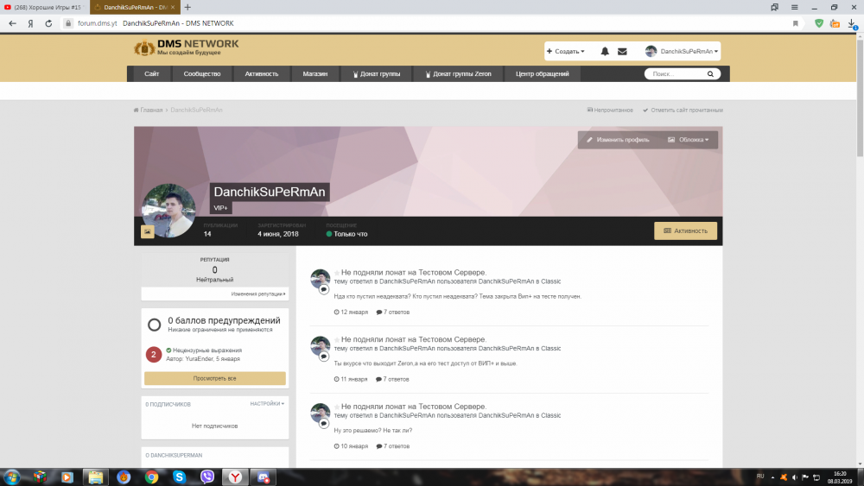Click the Поиск search input field

pyautogui.click(x=674, y=74)
